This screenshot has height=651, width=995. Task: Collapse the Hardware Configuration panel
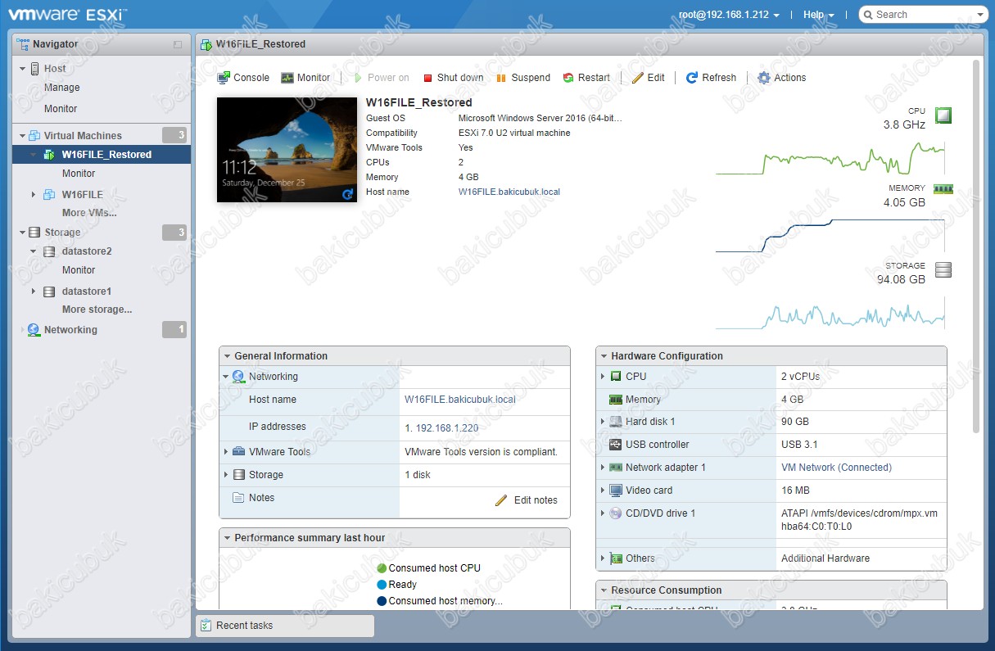[604, 356]
